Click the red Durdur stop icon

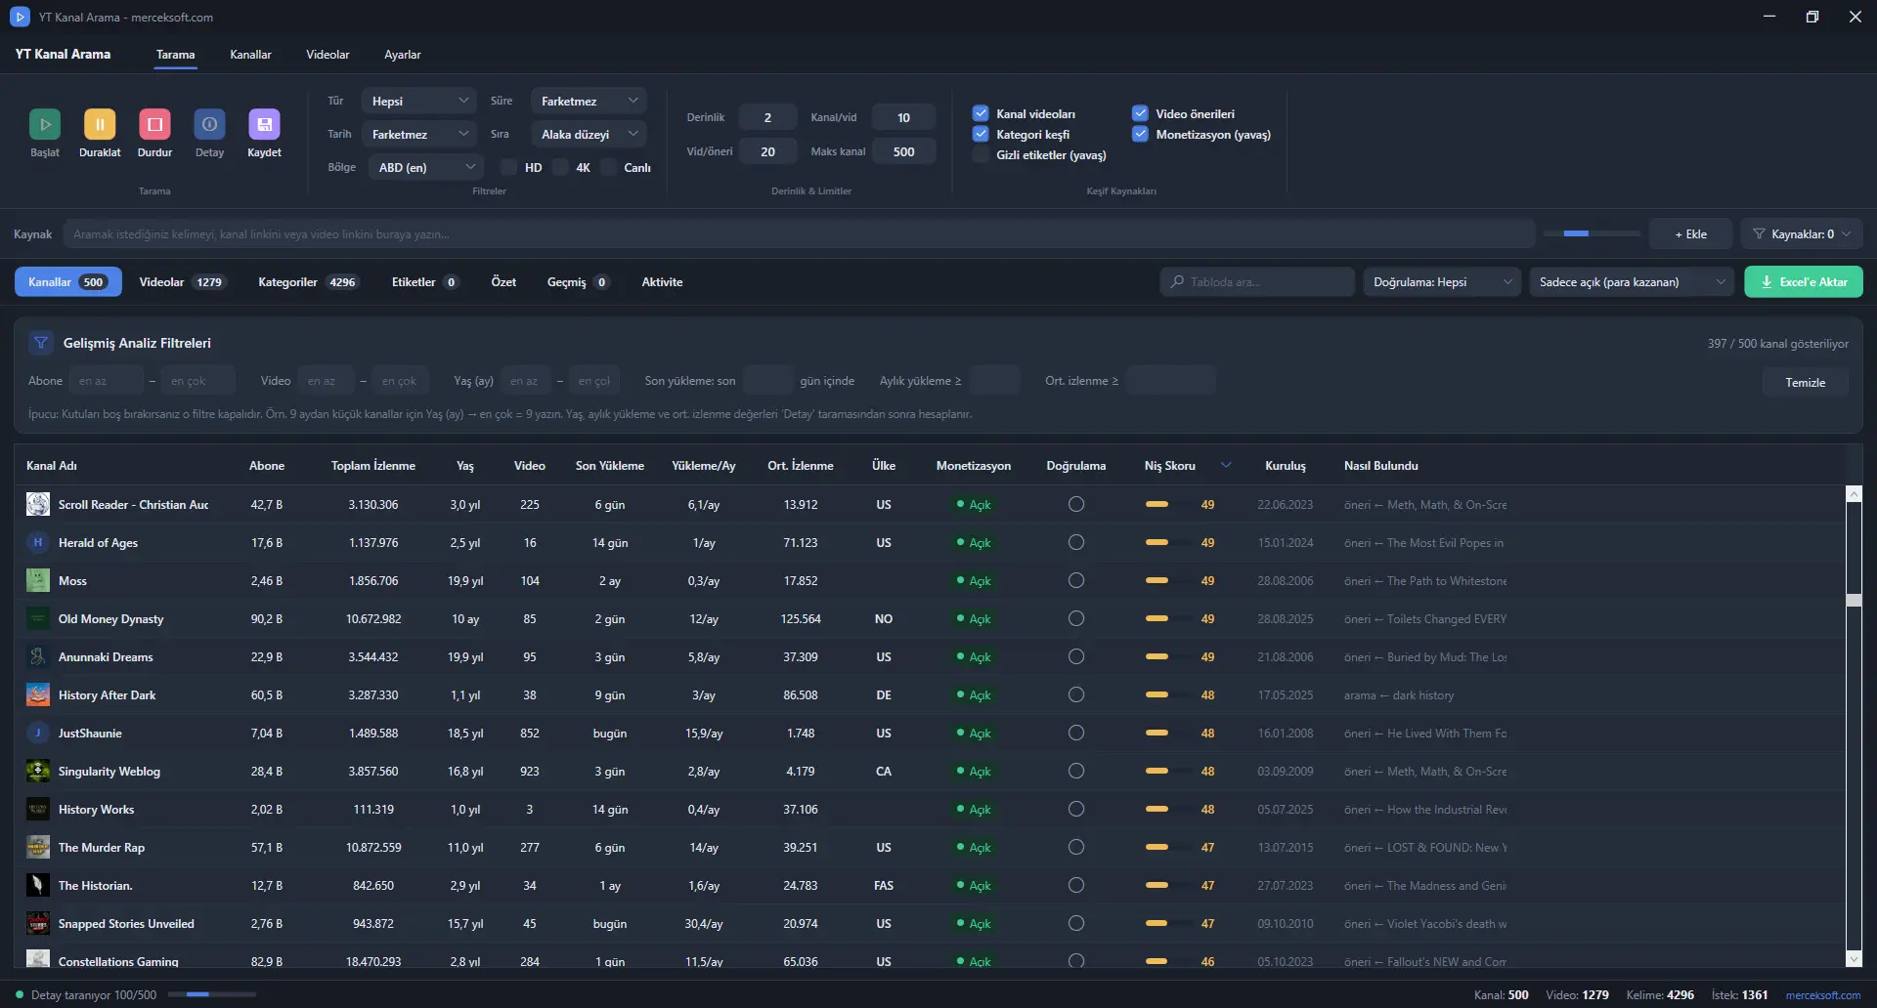point(154,124)
